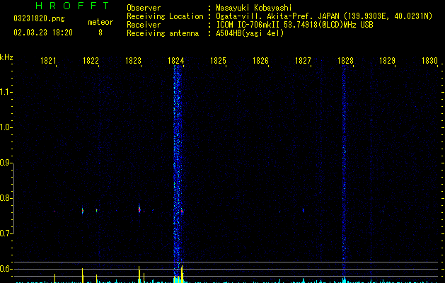Click the 1829 time axis mark
Viewport: 445px width, 283px height.
coord(388,61)
